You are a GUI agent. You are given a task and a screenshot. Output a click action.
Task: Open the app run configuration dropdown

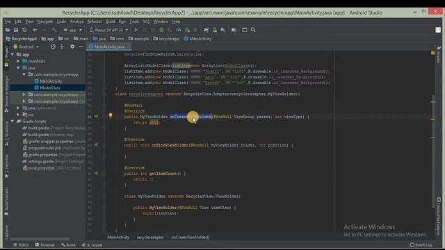click(x=72, y=30)
